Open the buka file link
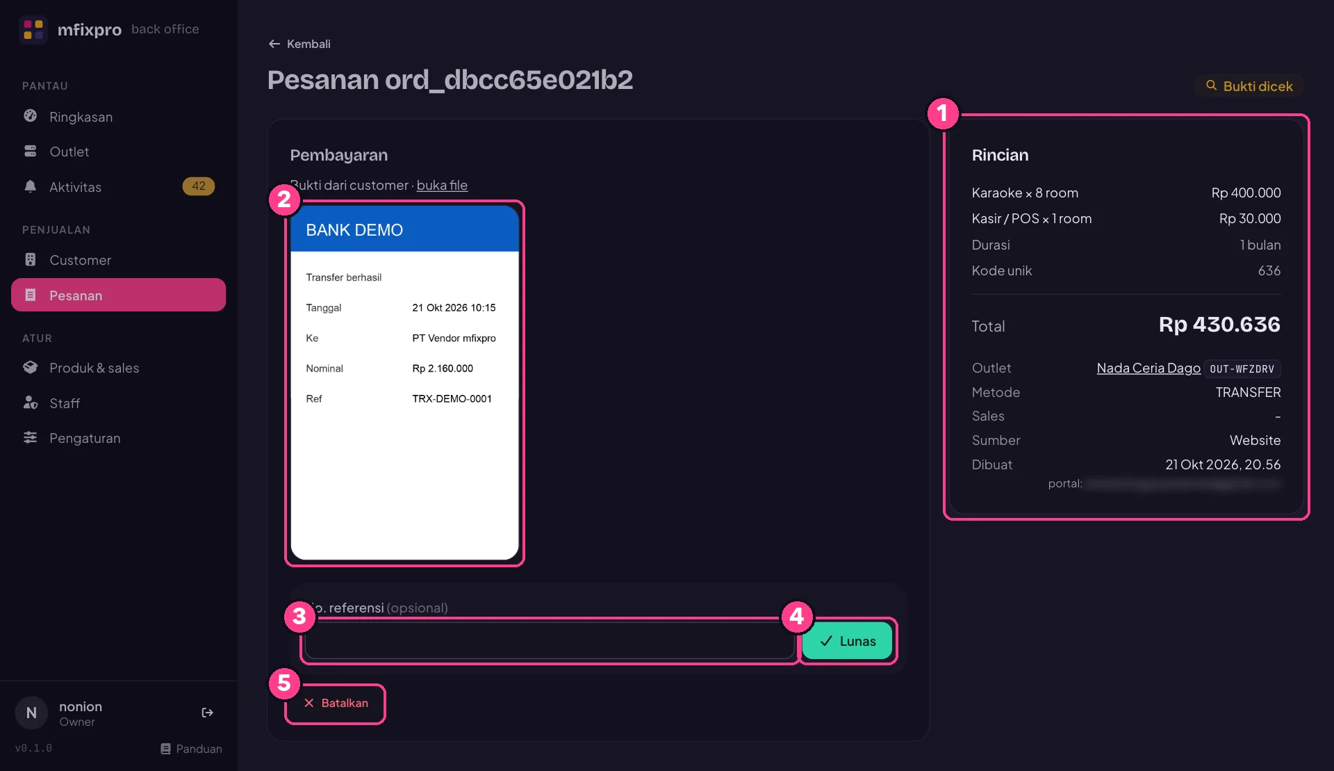Screen dimensions: 1334x771 [442, 185]
